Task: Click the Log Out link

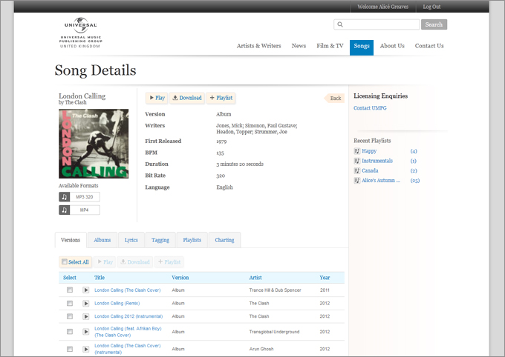Action: (x=431, y=7)
